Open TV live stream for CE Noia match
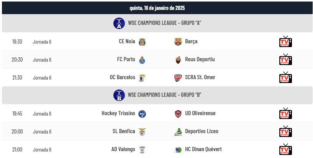 point(285,41)
